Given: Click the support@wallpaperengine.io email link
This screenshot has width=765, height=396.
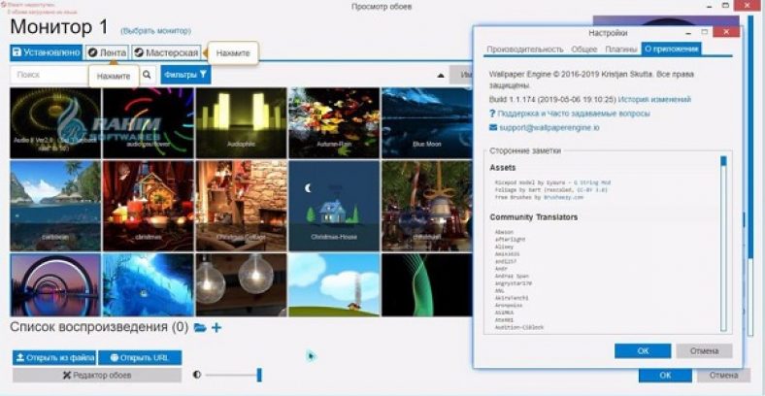Looking at the screenshot, I should point(549,128).
